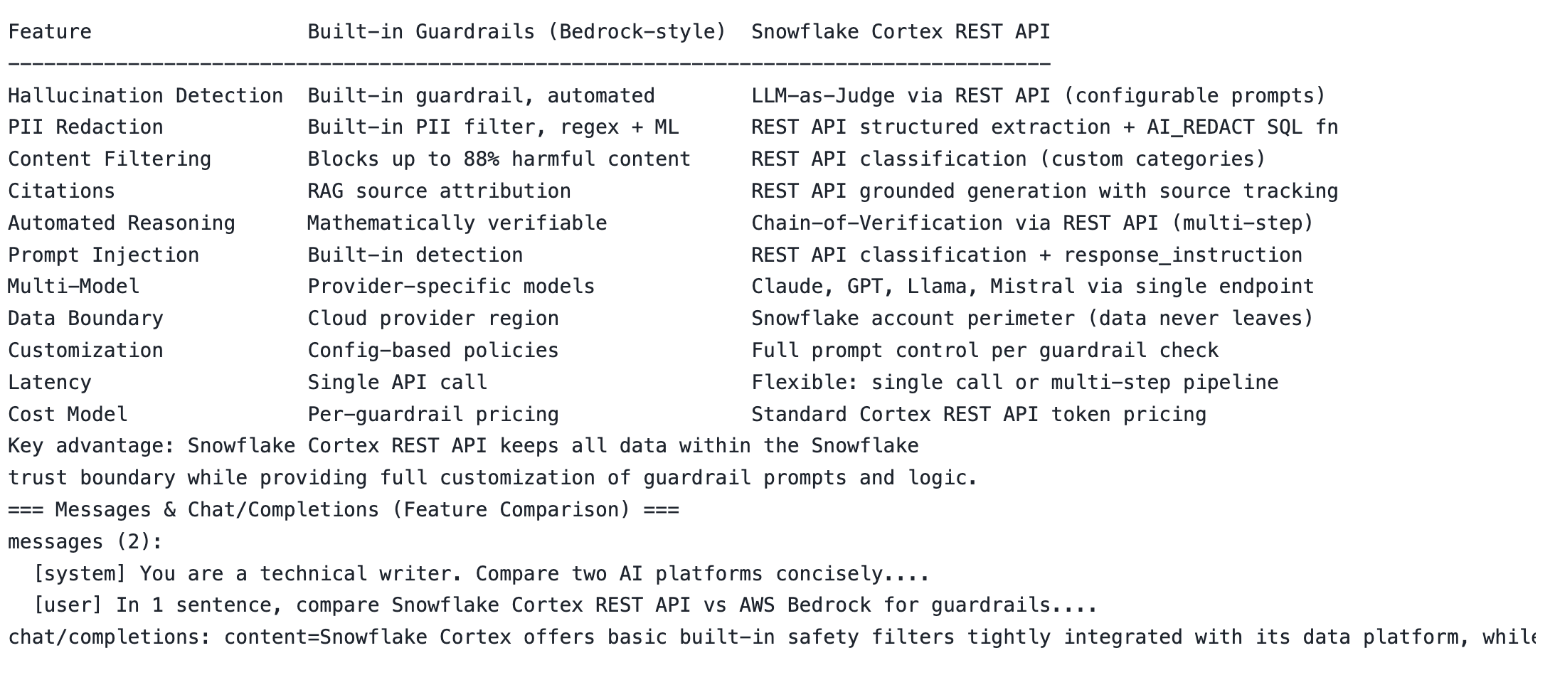The image size is (1555, 680).
Task: Click the "Data Boundary" row label
Action: point(85,319)
